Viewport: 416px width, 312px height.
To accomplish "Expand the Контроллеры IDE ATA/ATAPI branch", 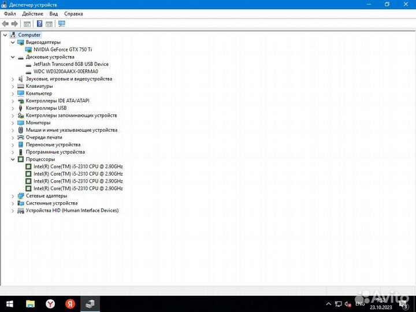I will coord(13,101).
